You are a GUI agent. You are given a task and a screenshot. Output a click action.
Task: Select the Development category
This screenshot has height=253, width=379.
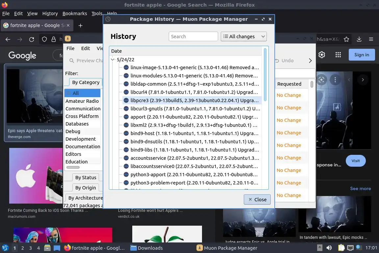[x=83, y=139]
